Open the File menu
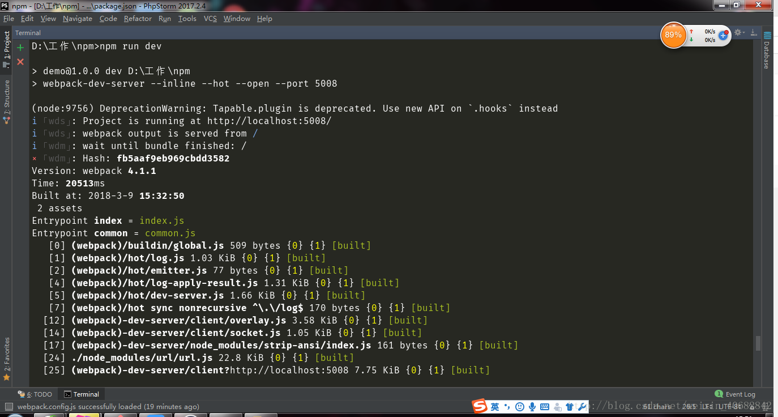 (8, 19)
